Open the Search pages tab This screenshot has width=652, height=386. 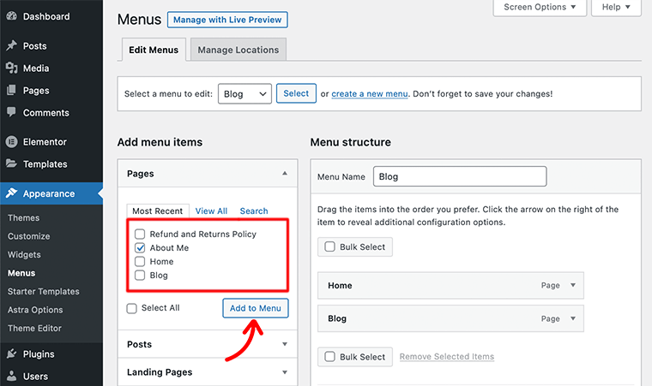pyautogui.click(x=254, y=211)
